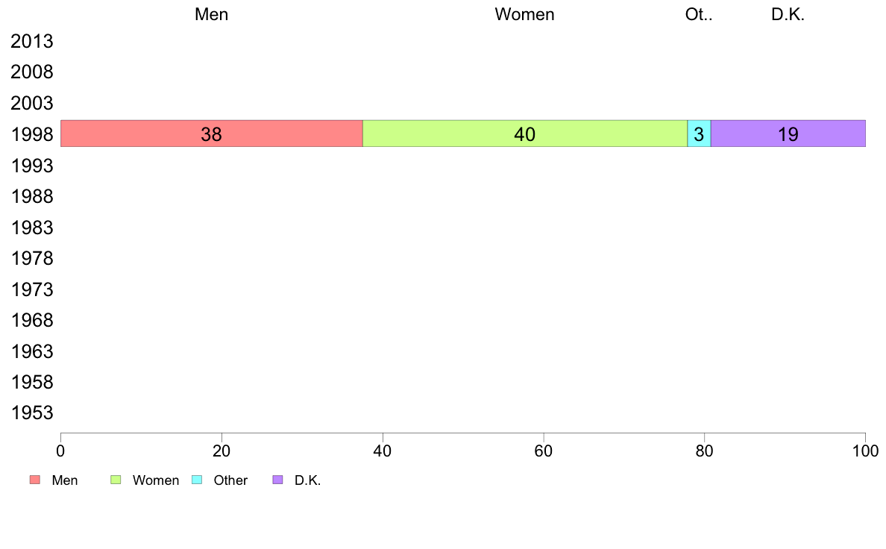Click the 60 tick on the x-axis
886x549 pixels.
coord(544,451)
